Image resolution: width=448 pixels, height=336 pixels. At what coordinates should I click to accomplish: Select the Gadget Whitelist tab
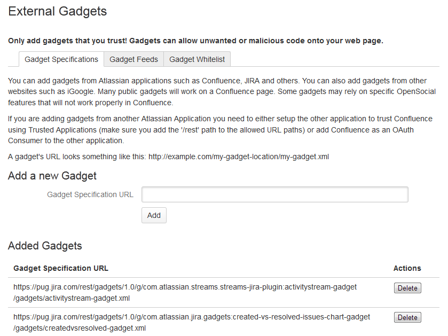[197, 59]
